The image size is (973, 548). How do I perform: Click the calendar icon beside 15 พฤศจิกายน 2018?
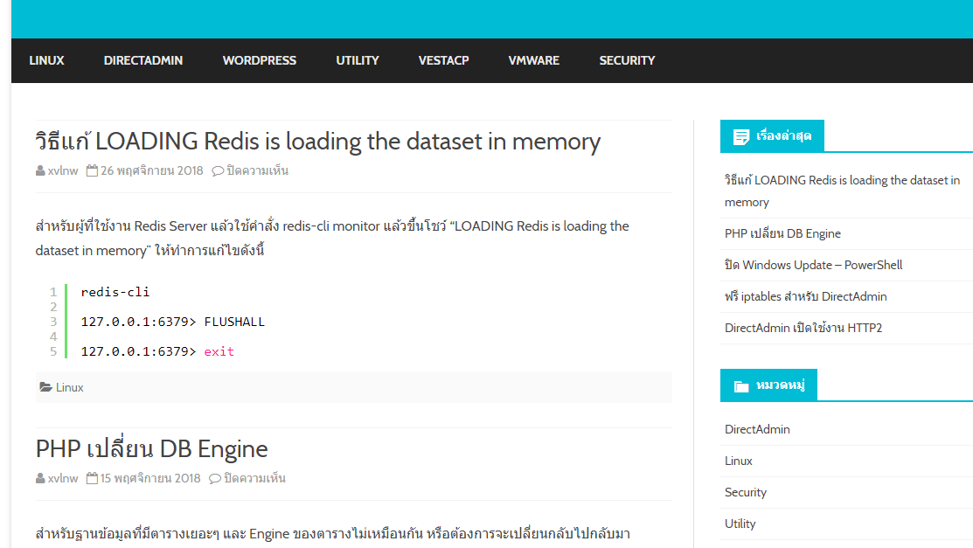click(92, 478)
